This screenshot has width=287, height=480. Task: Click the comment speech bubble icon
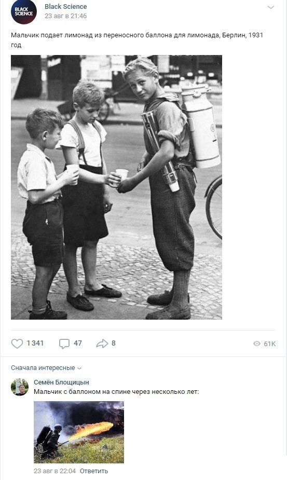64,344
